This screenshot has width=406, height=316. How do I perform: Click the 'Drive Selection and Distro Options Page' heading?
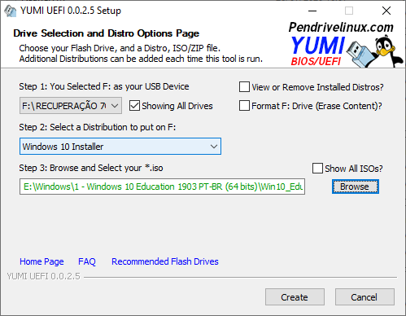[106, 33]
